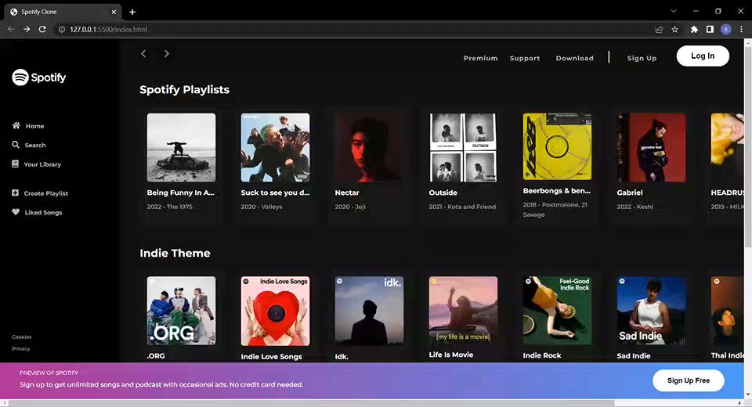
Task: Click the Sign Up Free button
Action: pos(689,380)
